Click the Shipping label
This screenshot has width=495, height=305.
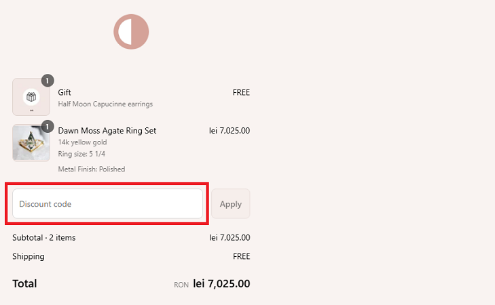(29, 257)
